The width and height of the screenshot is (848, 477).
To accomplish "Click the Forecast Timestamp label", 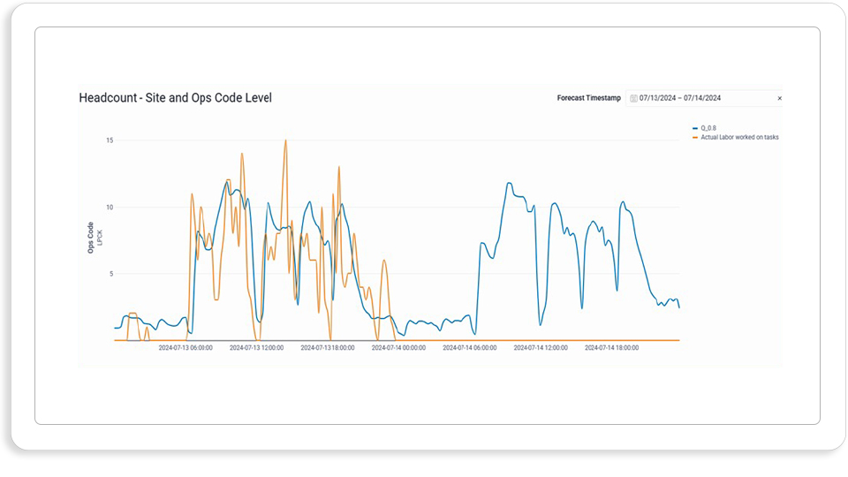I will click(589, 98).
